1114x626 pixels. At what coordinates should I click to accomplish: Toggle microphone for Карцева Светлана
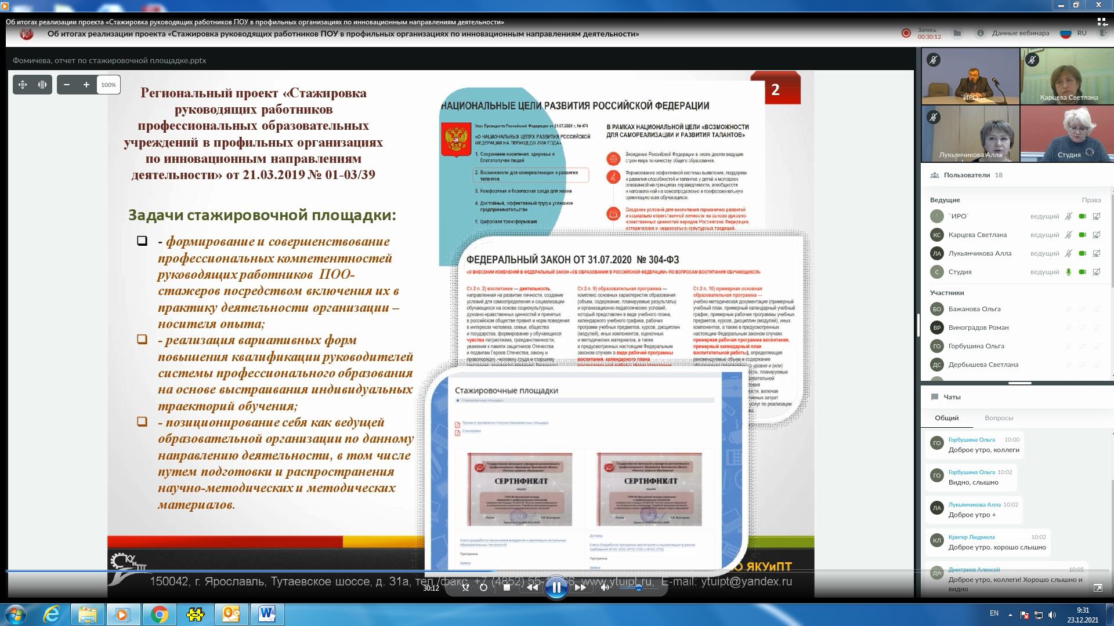point(1068,235)
